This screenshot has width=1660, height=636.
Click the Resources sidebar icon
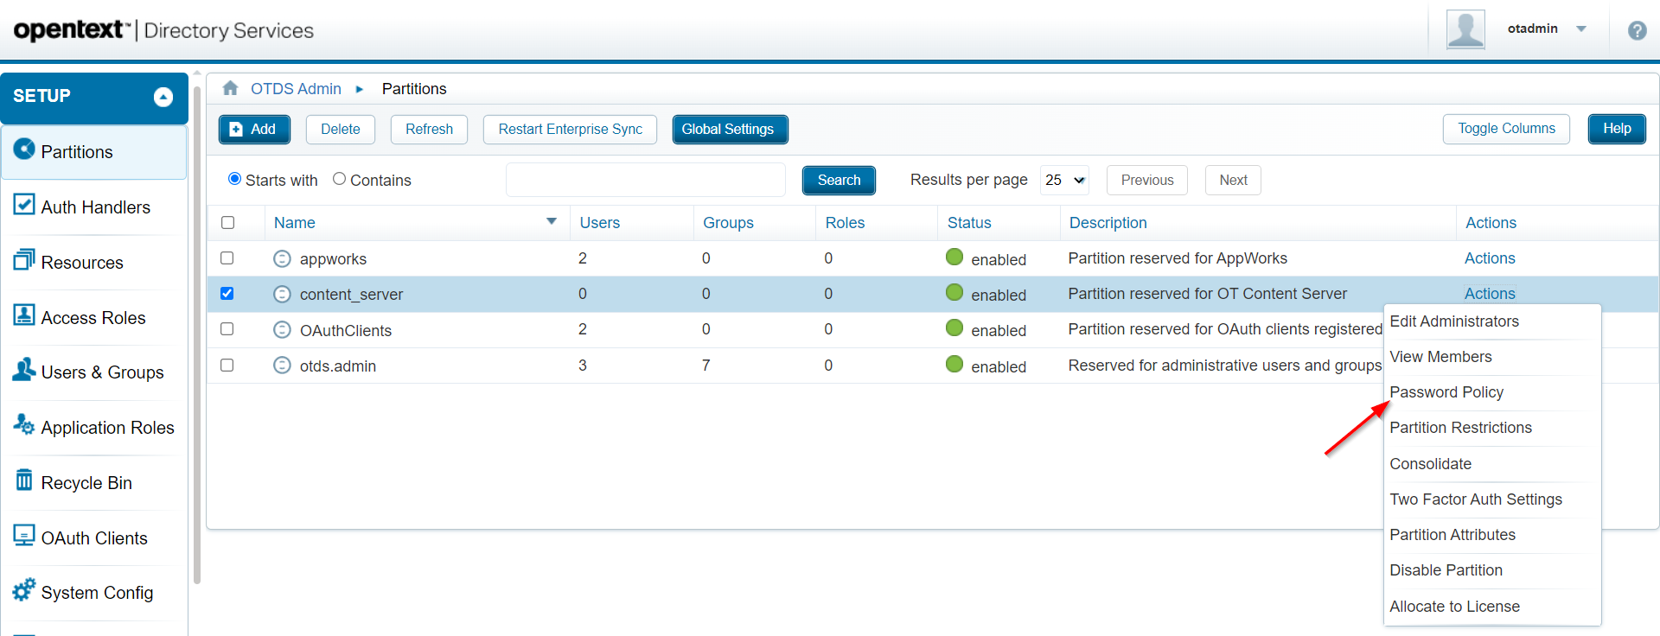pos(24,260)
